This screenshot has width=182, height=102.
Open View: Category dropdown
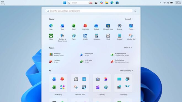126,71
